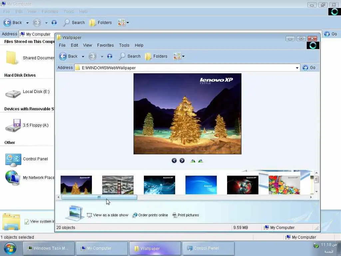Select My Network Places icon

[x=13, y=178]
